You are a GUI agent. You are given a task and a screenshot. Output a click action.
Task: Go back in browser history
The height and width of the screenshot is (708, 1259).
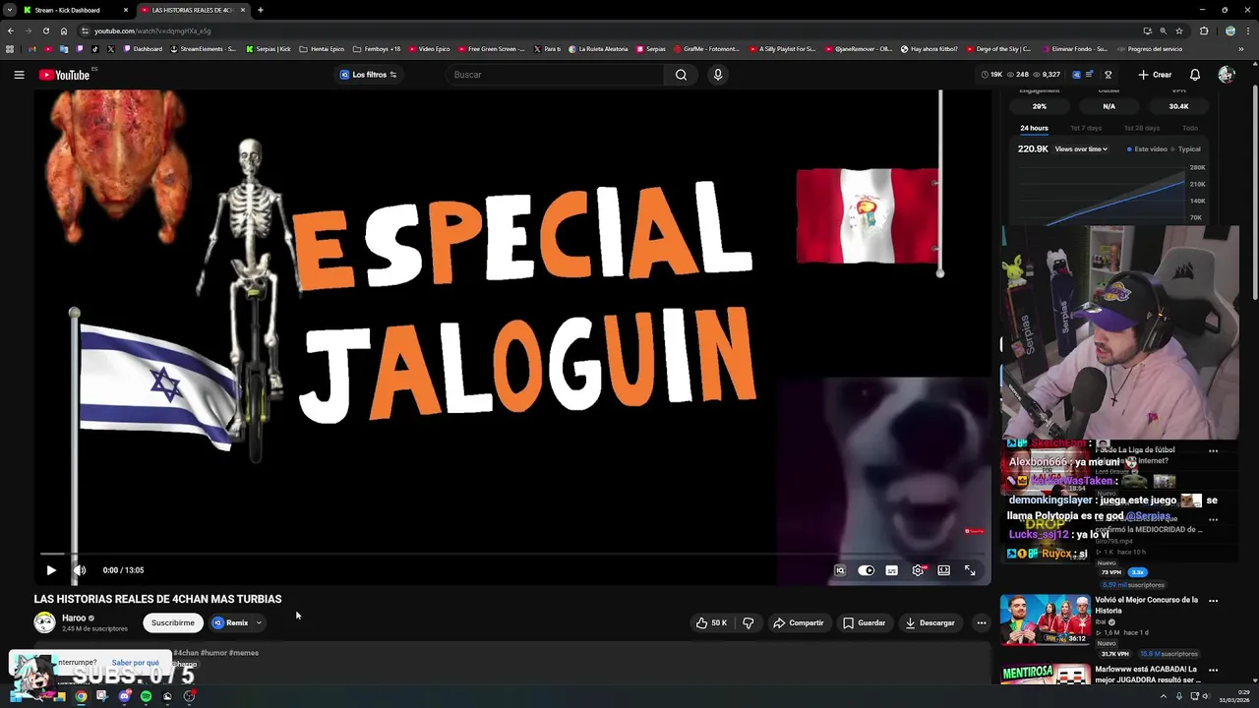point(11,30)
